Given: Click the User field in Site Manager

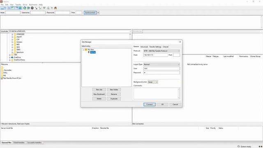Looking at the screenshot, I should coord(161,69).
